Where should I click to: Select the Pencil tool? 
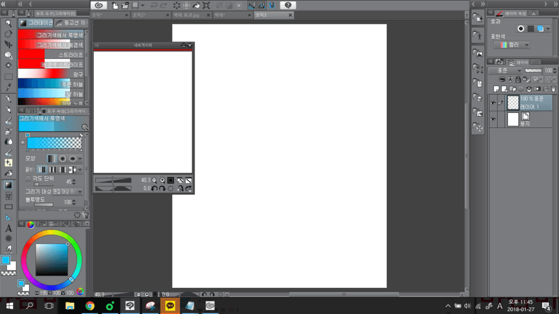(8, 110)
